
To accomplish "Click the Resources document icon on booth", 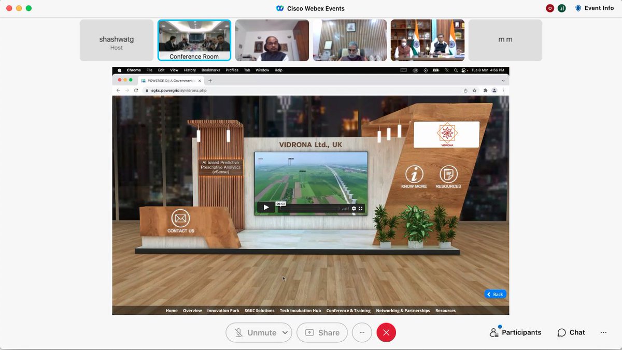I will tap(448, 174).
